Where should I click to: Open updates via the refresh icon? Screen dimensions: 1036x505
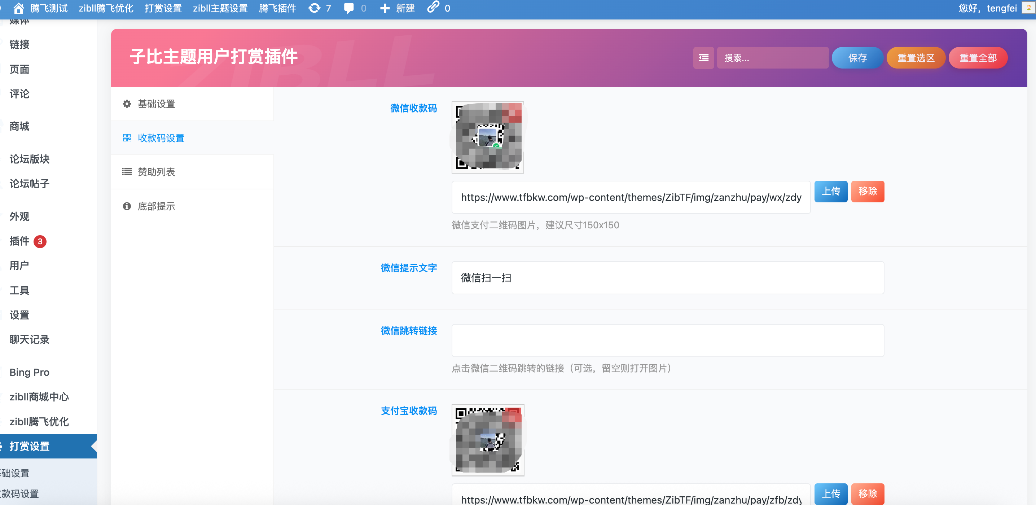click(x=314, y=8)
